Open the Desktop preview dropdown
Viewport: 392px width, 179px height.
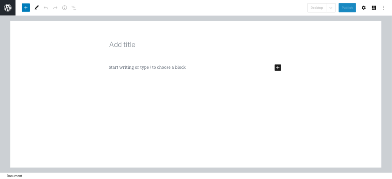tap(317, 8)
